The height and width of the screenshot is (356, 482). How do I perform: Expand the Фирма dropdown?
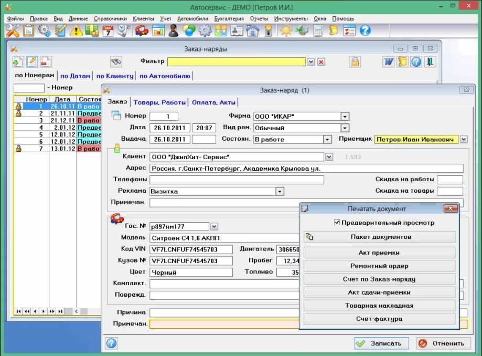tap(345, 117)
